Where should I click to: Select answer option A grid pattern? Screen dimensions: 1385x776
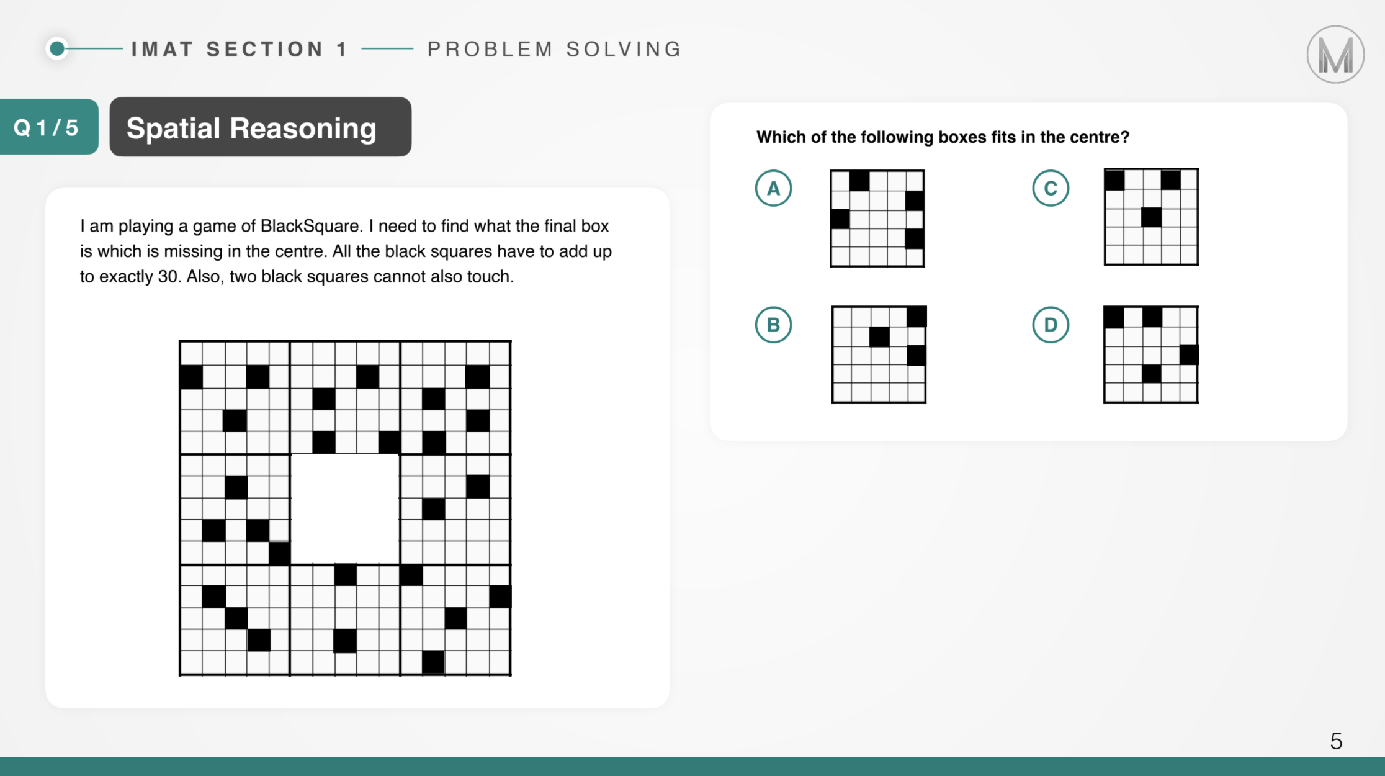(x=876, y=217)
